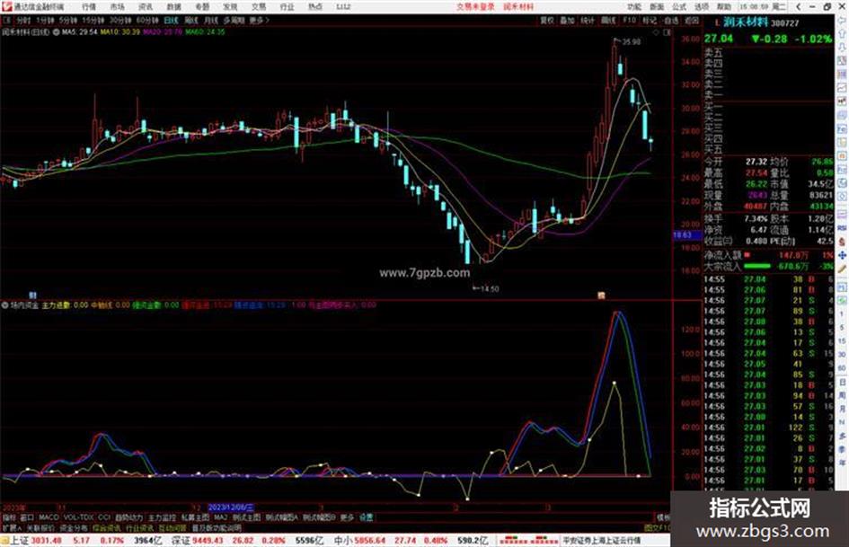Open the 数据 menu

[x=173, y=6]
